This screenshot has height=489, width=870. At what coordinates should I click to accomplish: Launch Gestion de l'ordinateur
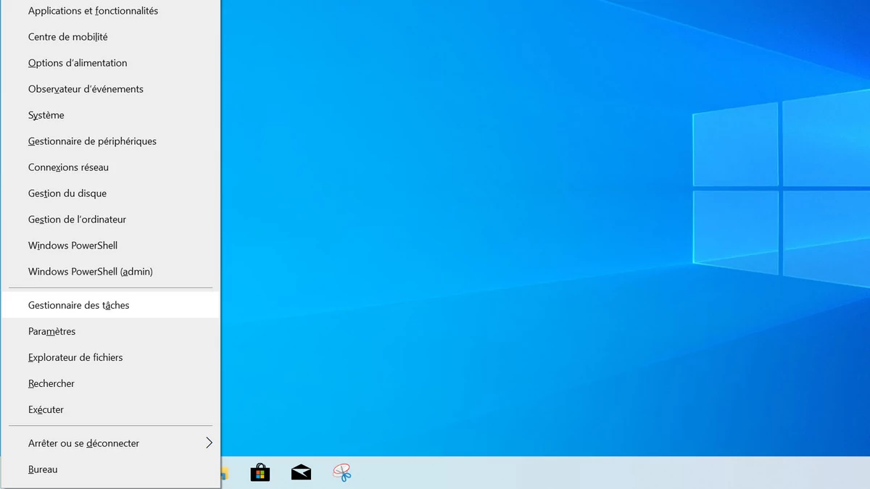[x=77, y=220]
